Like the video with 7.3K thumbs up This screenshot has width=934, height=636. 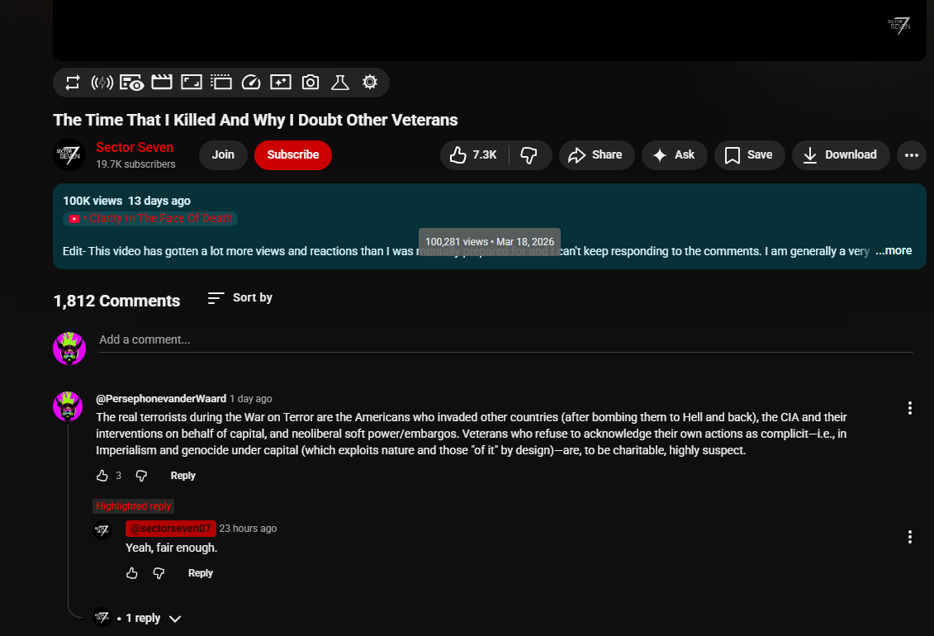coord(474,154)
